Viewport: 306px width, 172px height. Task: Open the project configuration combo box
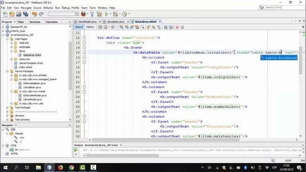coord(64,14)
